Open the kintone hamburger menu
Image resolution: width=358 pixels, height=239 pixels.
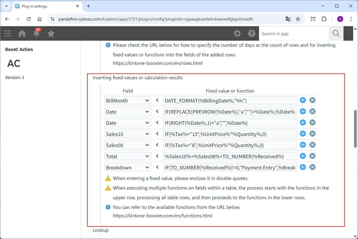8,33
